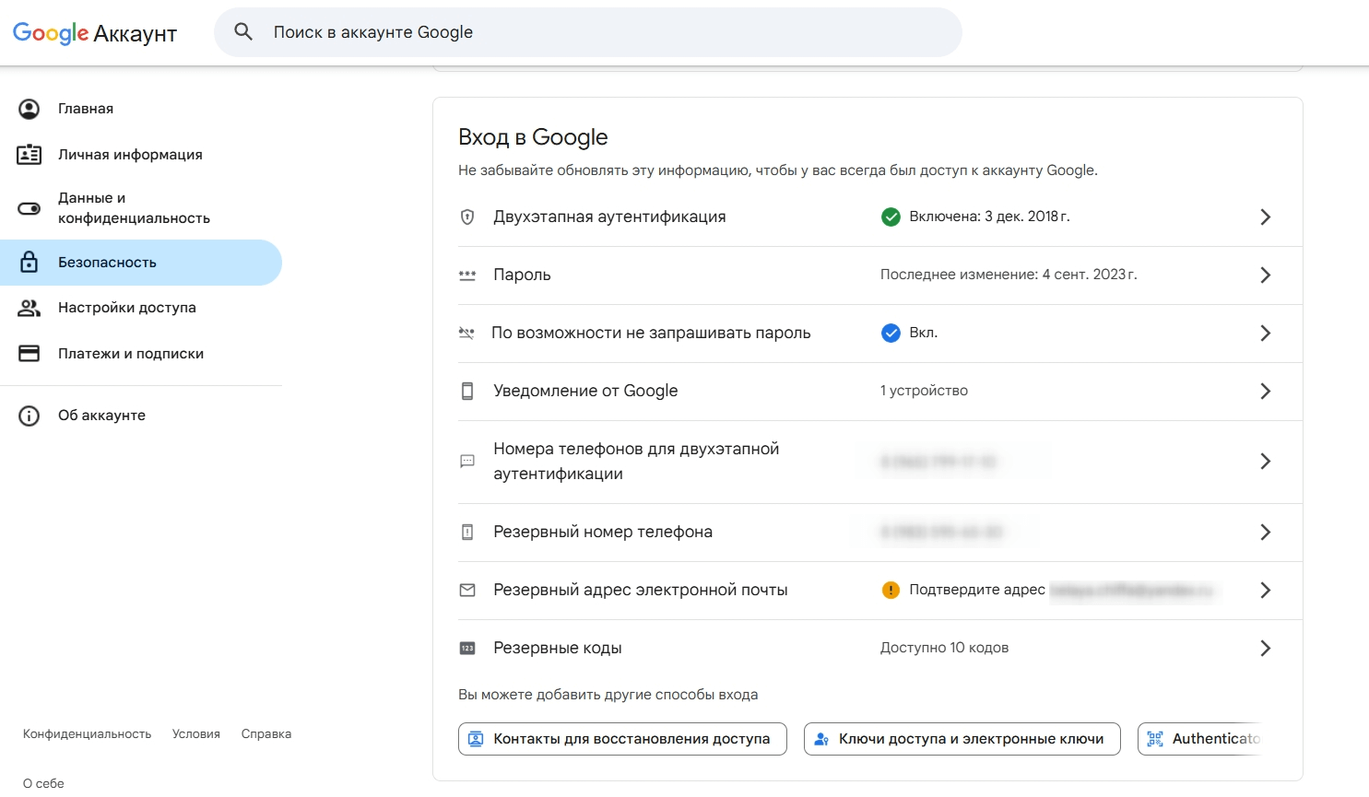This screenshot has height=797, width=1369.
Task: Click the shield icon for Двухэтапная аутентификация
Action: (467, 217)
